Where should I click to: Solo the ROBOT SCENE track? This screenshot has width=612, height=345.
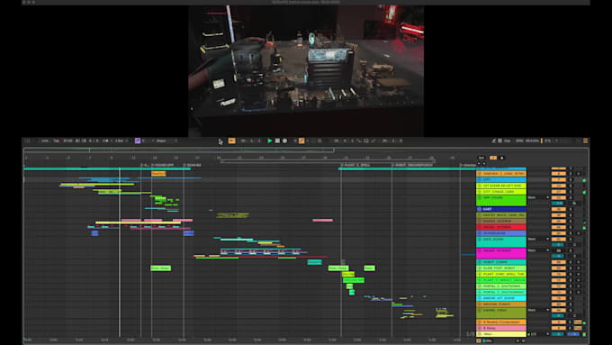(571, 262)
